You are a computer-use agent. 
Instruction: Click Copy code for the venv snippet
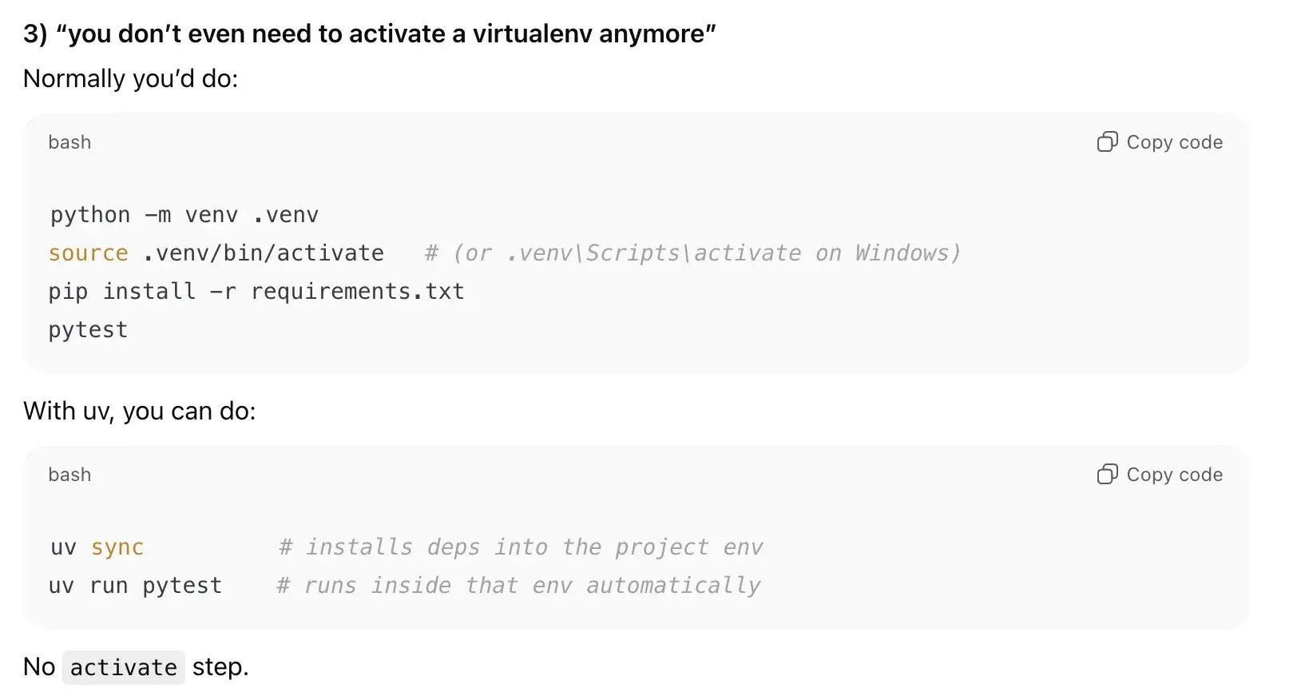(1174, 141)
